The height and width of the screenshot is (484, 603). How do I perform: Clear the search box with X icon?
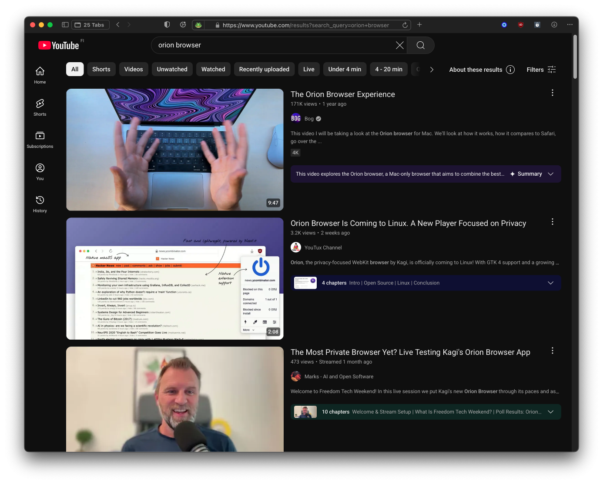(x=399, y=45)
